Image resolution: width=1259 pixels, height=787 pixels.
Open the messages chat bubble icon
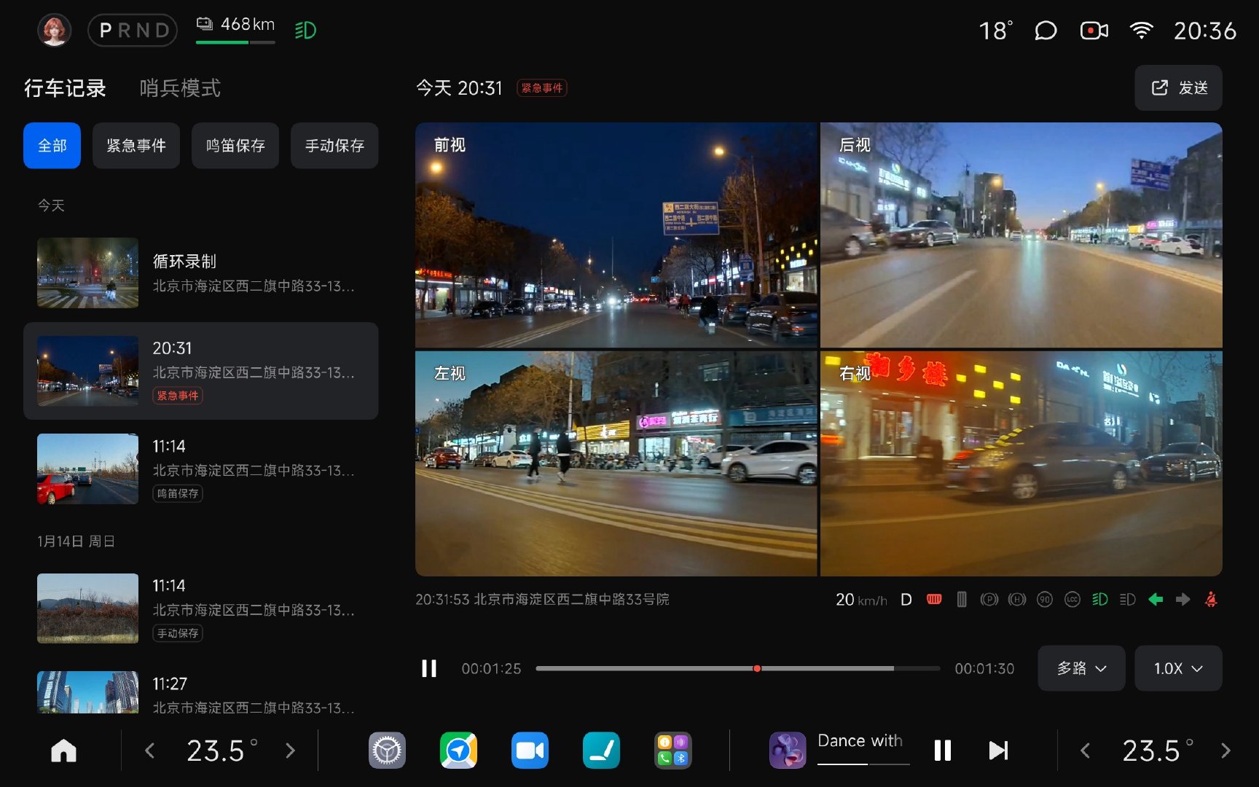click(1046, 31)
